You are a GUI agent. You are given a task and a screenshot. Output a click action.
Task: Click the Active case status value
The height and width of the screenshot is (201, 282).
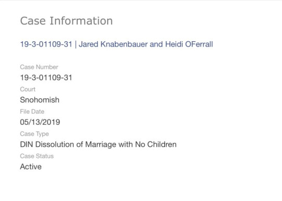click(x=31, y=167)
